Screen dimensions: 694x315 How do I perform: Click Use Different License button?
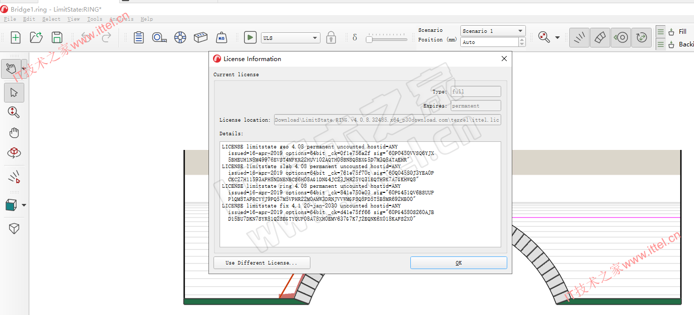click(262, 262)
